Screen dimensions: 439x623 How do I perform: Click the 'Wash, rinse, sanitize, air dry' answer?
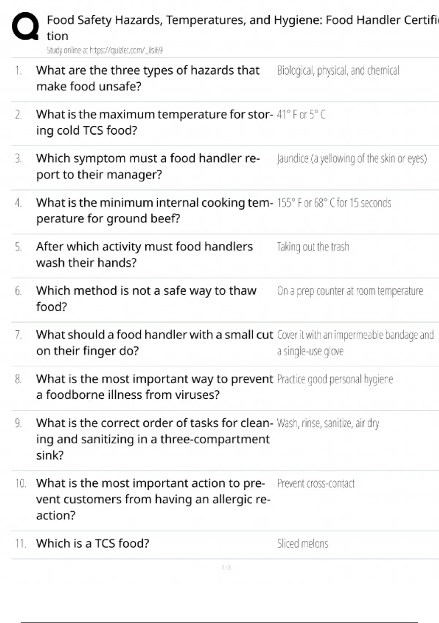(x=328, y=423)
